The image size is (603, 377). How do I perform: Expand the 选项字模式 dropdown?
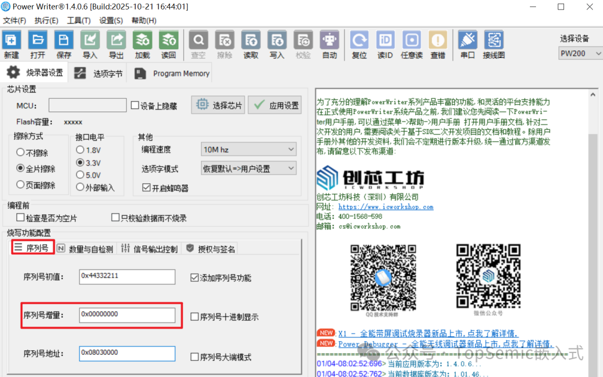point(248,168)
